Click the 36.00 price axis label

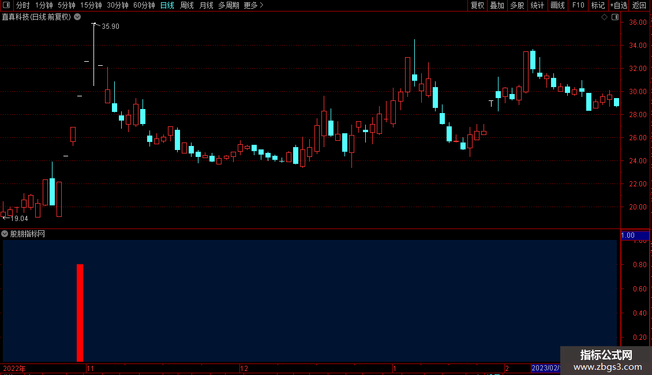pyautogui.click(x=638, y=22)
